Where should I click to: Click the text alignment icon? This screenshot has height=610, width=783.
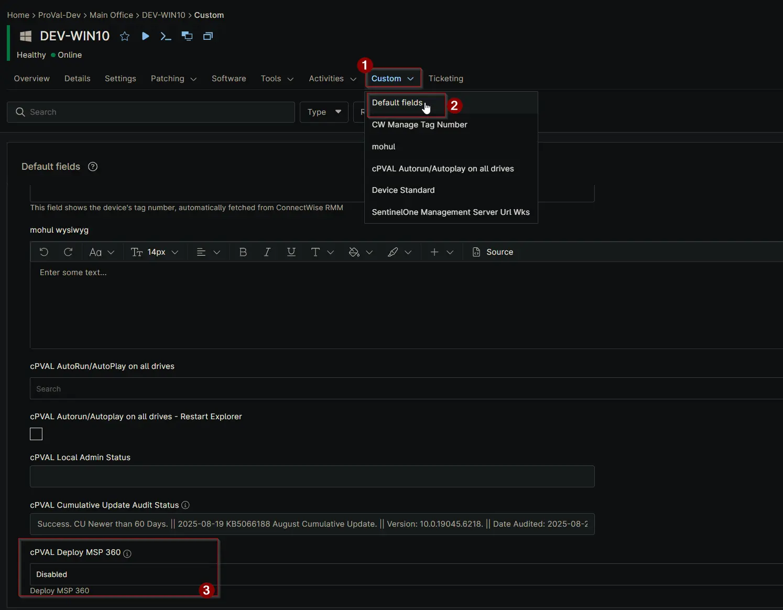201,252
